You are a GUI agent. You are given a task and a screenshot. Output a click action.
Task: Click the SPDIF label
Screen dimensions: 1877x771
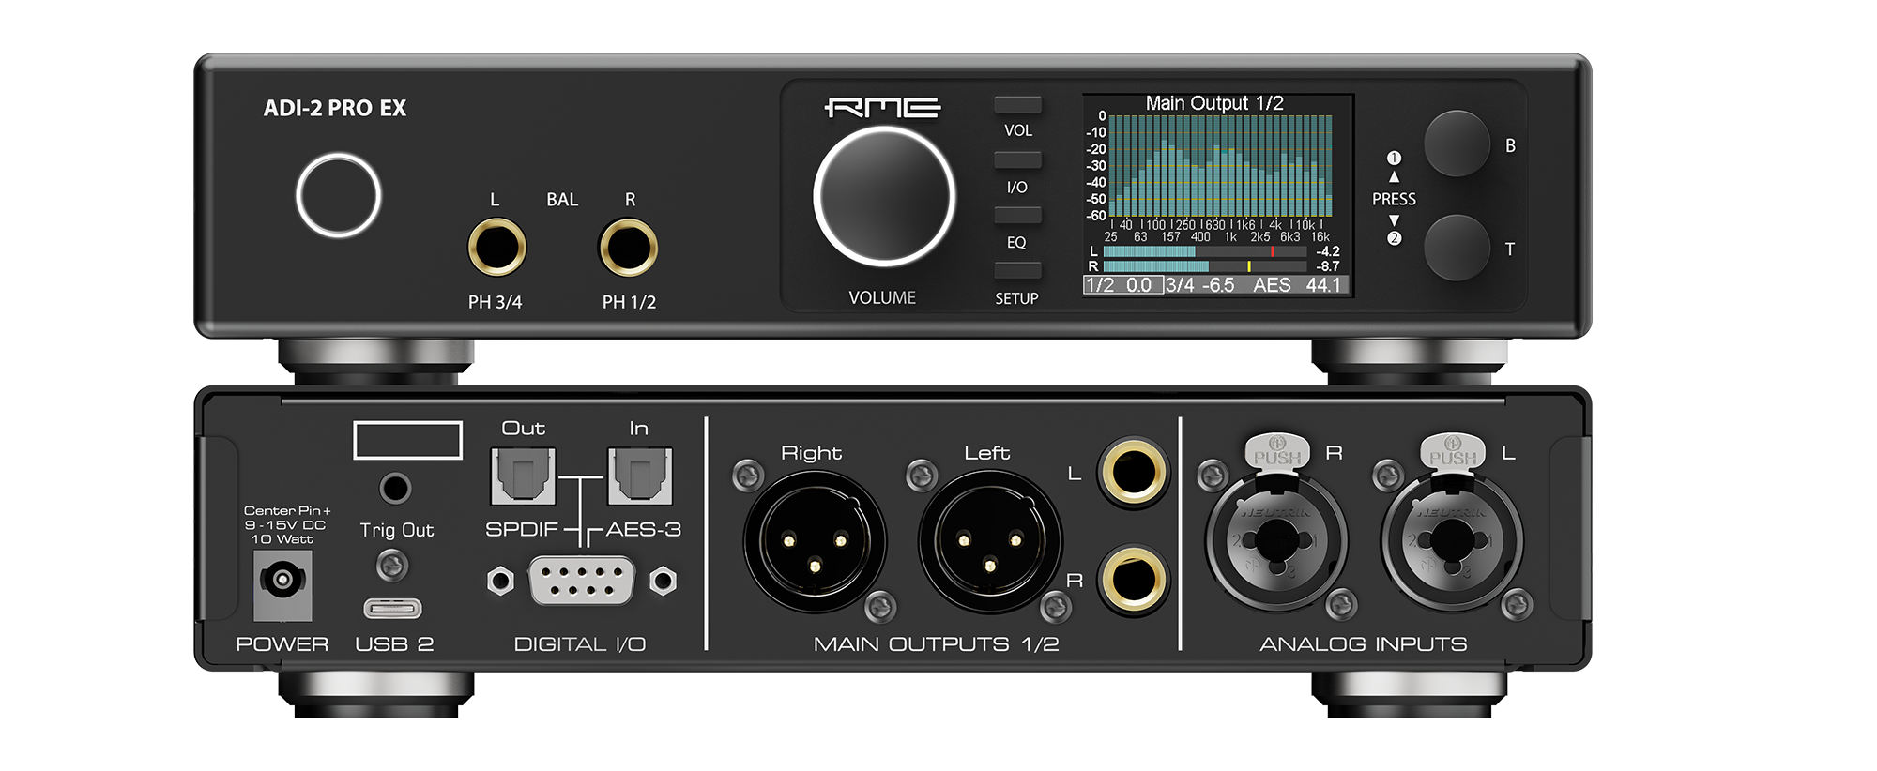522,529
